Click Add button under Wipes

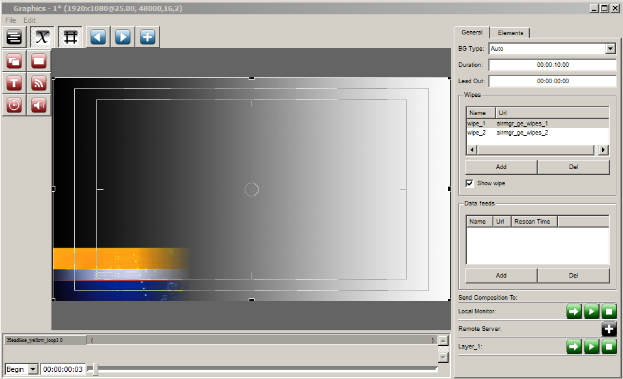coord(501,167)
